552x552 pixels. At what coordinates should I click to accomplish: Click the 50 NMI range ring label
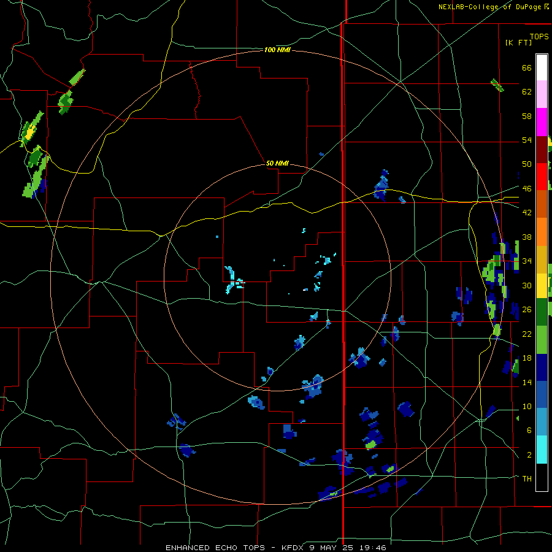[277, 163]
